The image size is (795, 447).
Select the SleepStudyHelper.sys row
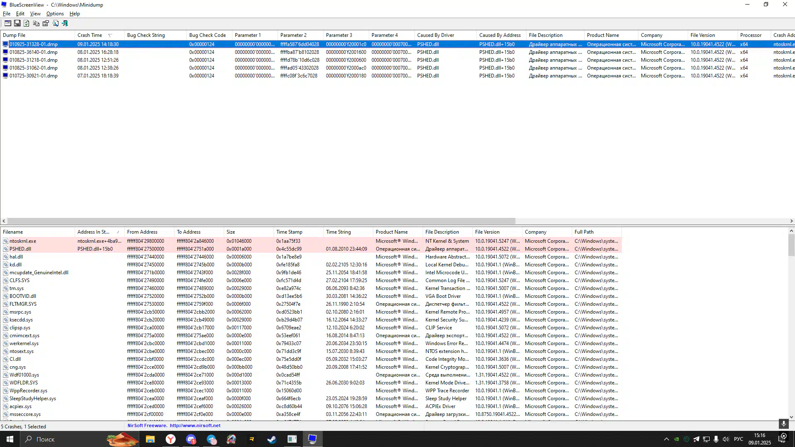(x=311, y=399)
